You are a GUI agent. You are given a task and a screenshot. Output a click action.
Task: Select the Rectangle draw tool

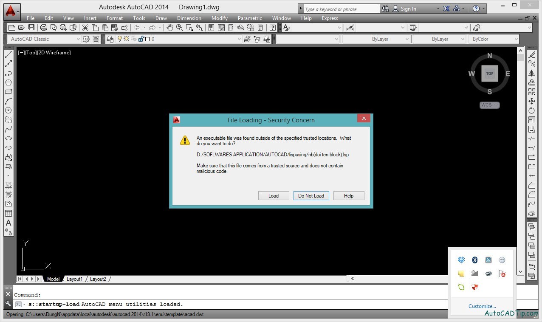[x=8, y=92]
